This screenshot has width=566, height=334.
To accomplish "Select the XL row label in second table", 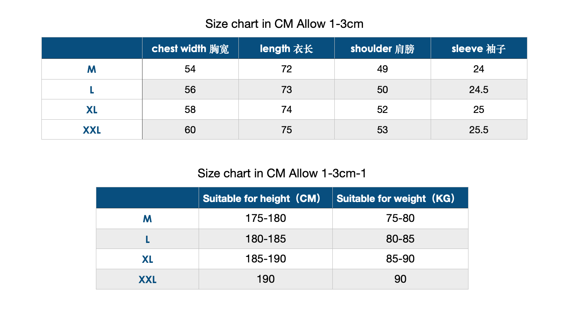I will pos(148,259).
